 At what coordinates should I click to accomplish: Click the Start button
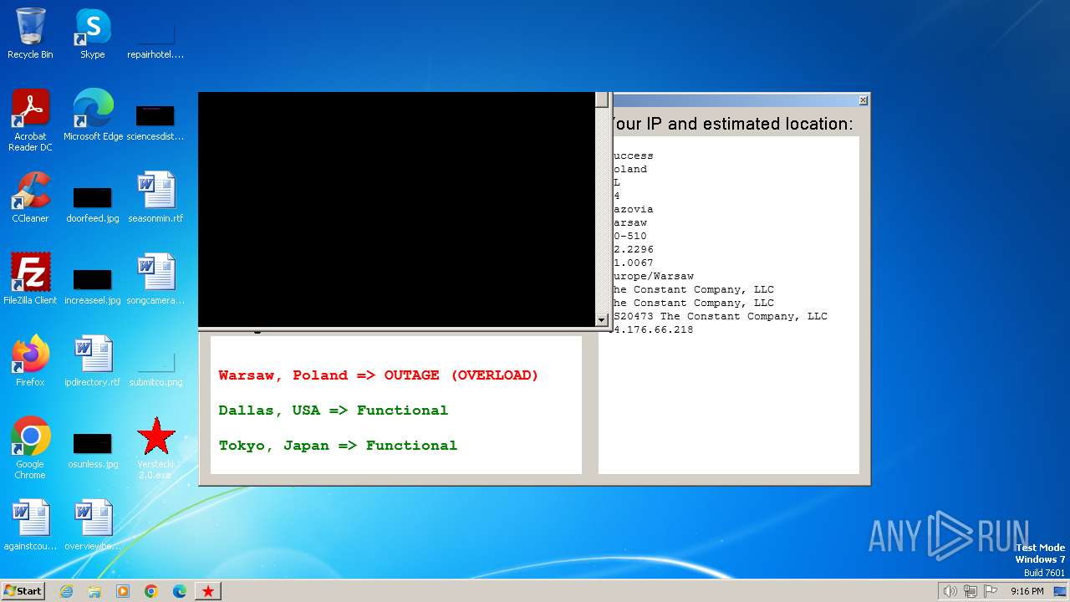pyautogui.click(x=23, y=590)
